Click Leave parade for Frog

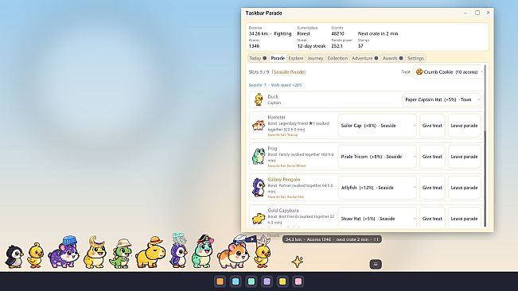point(464,157)
